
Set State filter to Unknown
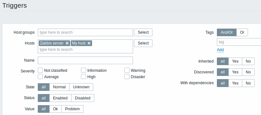pyautogui.click(x=81, y=87)
